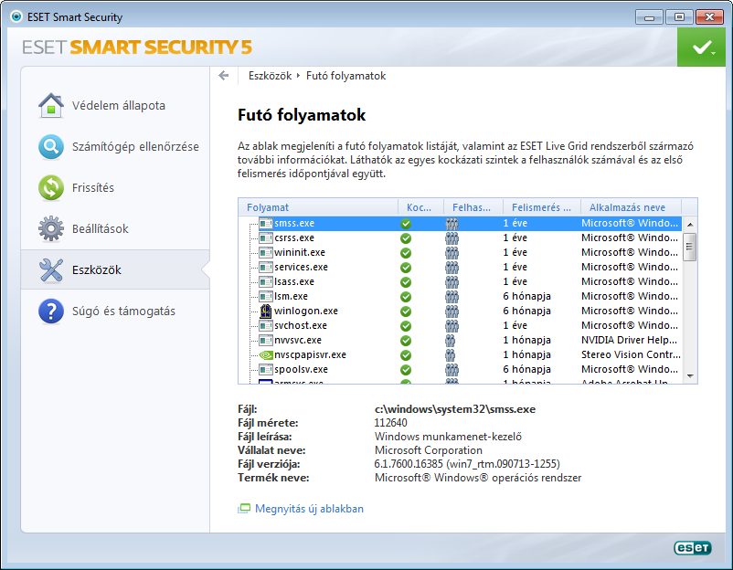733x570 pixels.
Task: Click Microsoft Corporation company value
Action: [429, 450]
